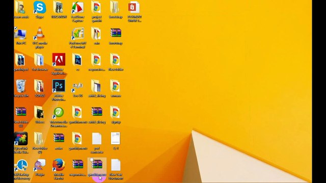The image size is (326, 183).
Task: Uncheck the This PC selection checkbox
Action: 16,28
